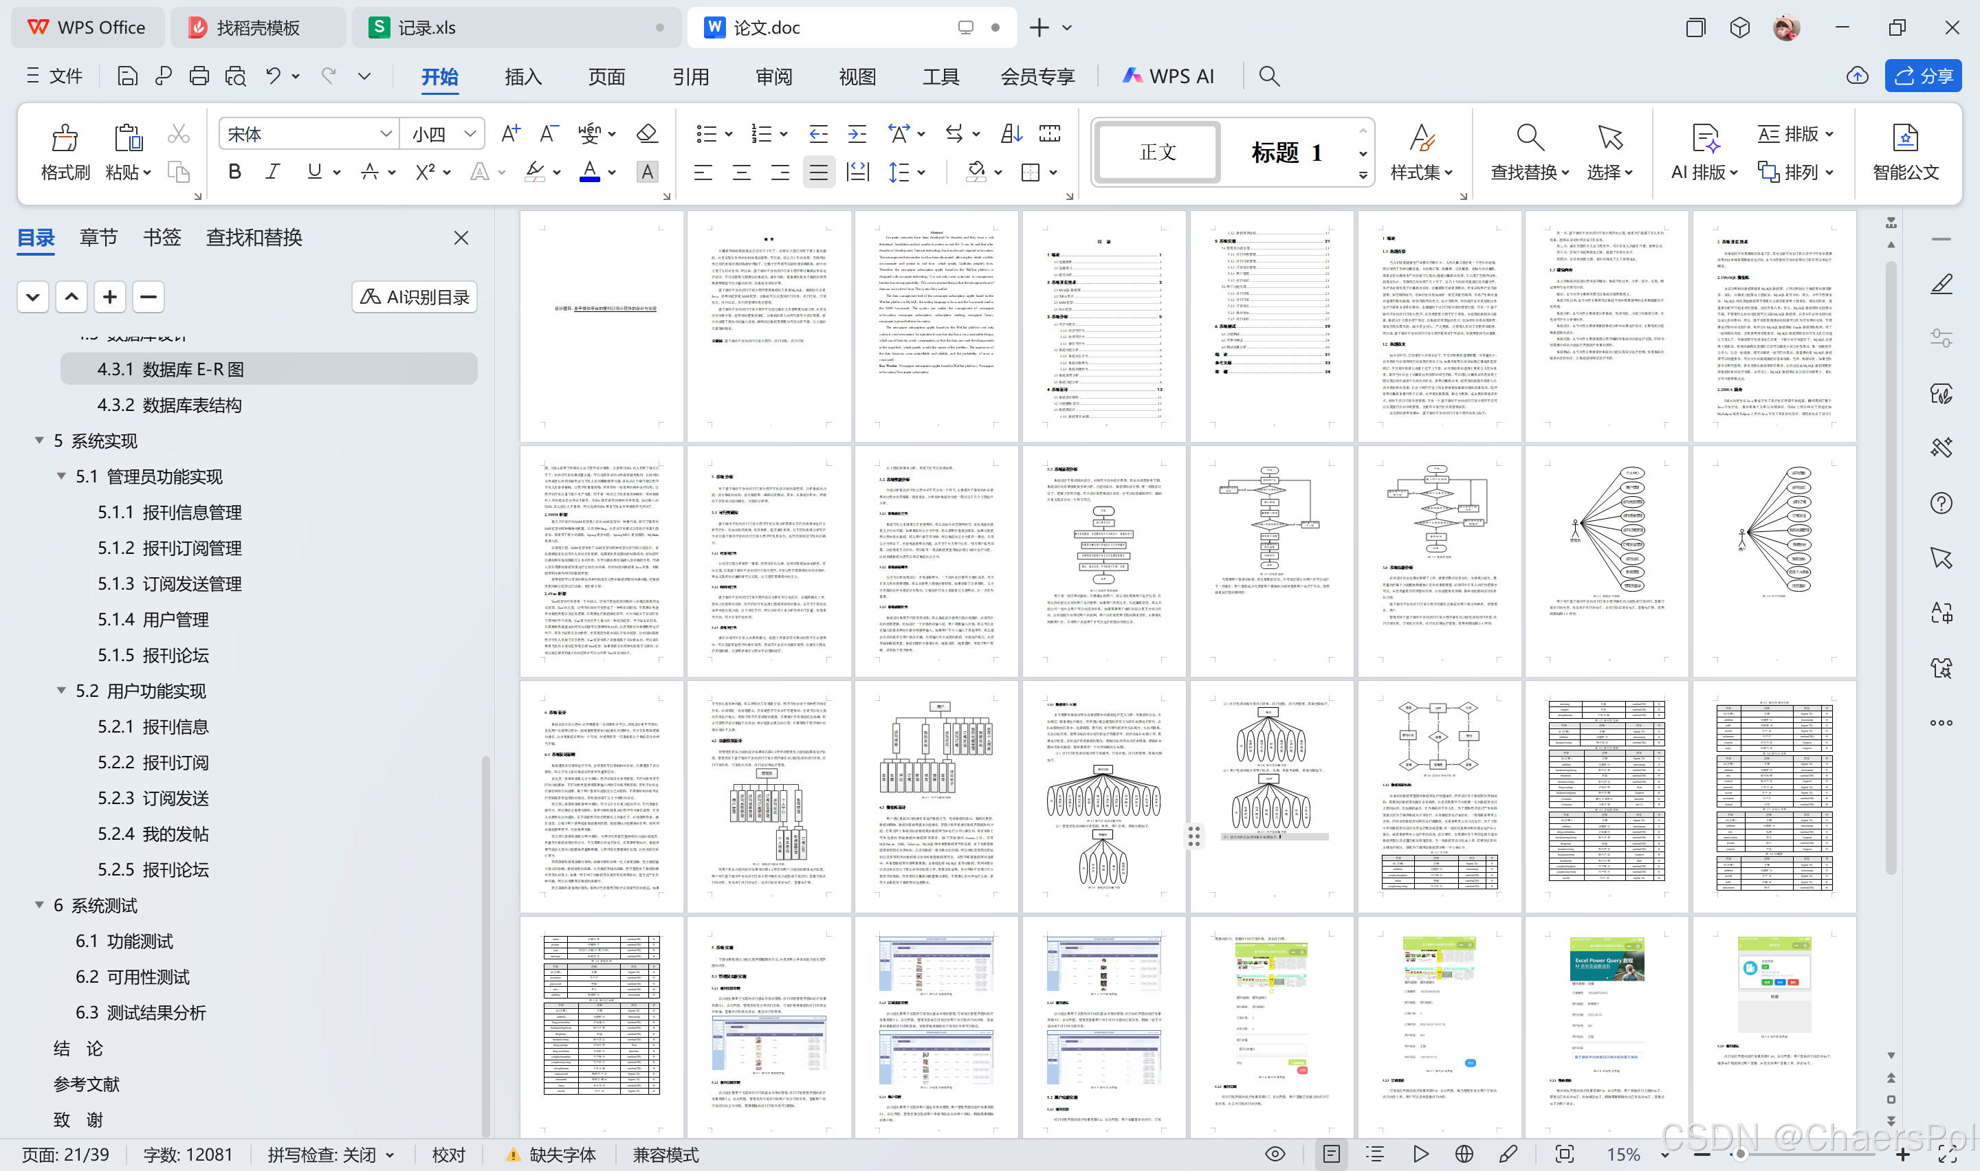Viewport: 1980px width, 1171px height.
Task: Collapse the '6 系统测试' tree node
Action: tap(38, 904)
